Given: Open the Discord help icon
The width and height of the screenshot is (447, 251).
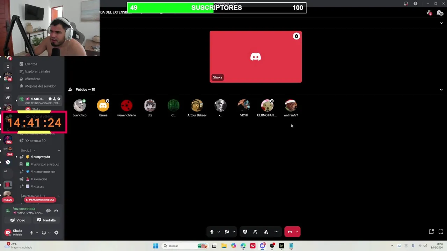Looking at the screenshot, I should click(x=415, y=3).
